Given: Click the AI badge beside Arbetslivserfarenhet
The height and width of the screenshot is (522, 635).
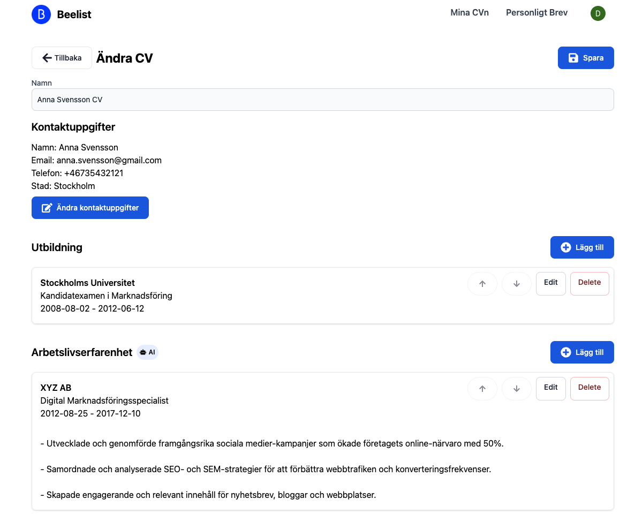Looking at the screenshot, I should click(147, 352).
